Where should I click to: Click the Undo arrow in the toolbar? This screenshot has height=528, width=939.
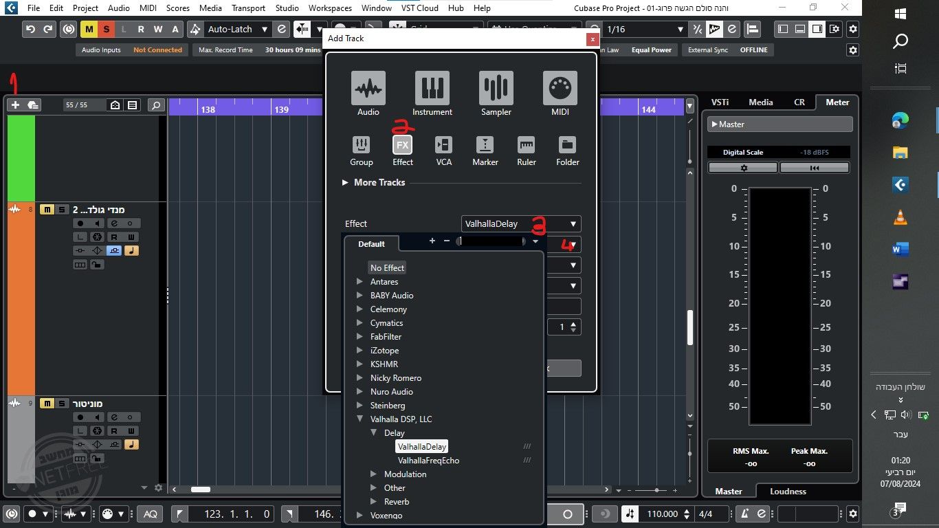[30, 30]
